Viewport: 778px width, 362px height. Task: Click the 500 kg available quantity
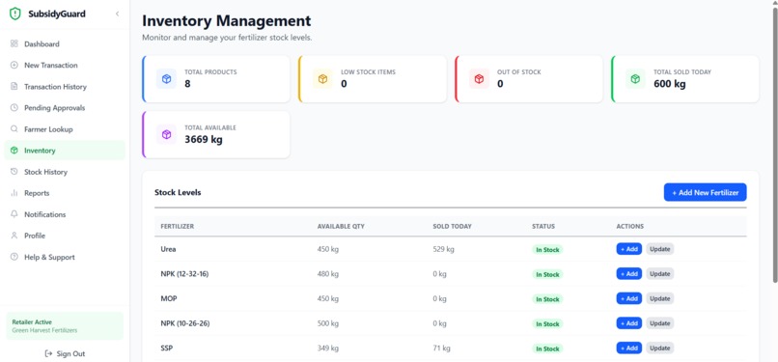(328, 323)
